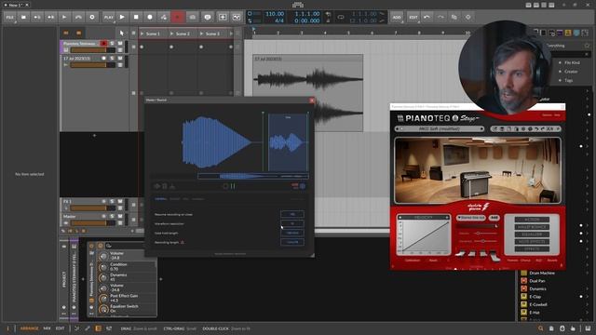Click the undo arrow beside EDIT
This screenshot has height=335, width=596.
point(427,17)
